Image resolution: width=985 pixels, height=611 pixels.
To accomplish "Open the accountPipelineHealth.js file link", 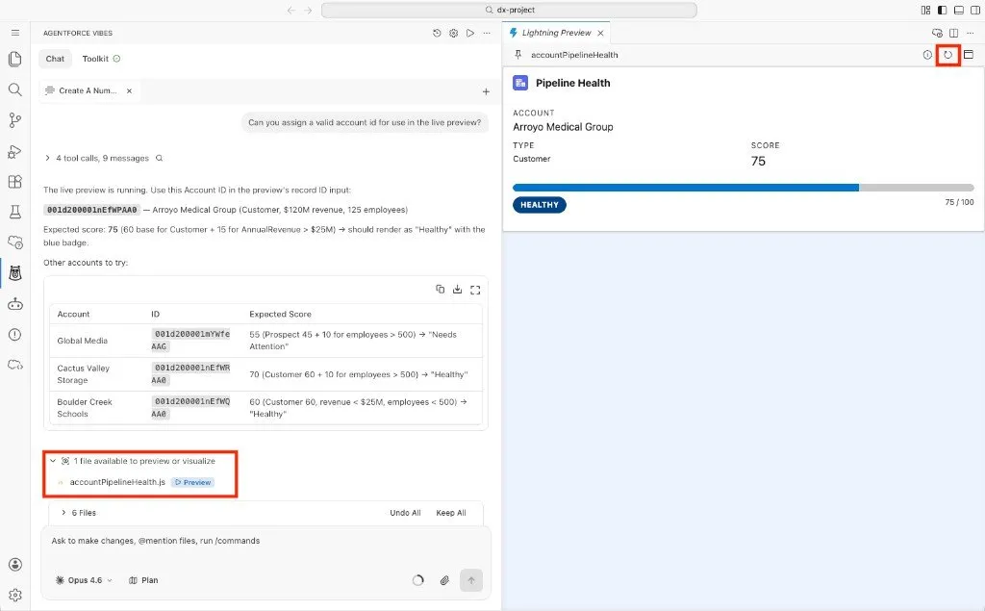I will (117, 482).
